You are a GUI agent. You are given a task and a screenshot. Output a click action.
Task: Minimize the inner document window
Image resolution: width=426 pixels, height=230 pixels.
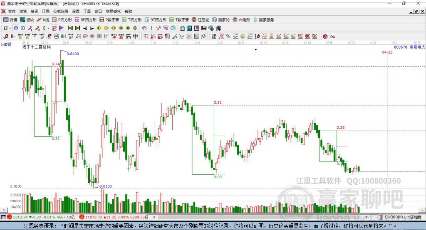pos(411,11)
